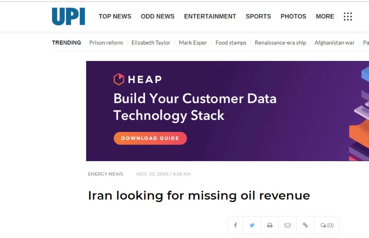This screenshot has height=238, width=369.
Task: Click the article headline about Iran oil revenue
Action: pyautogui.click(x=199, y=195)
